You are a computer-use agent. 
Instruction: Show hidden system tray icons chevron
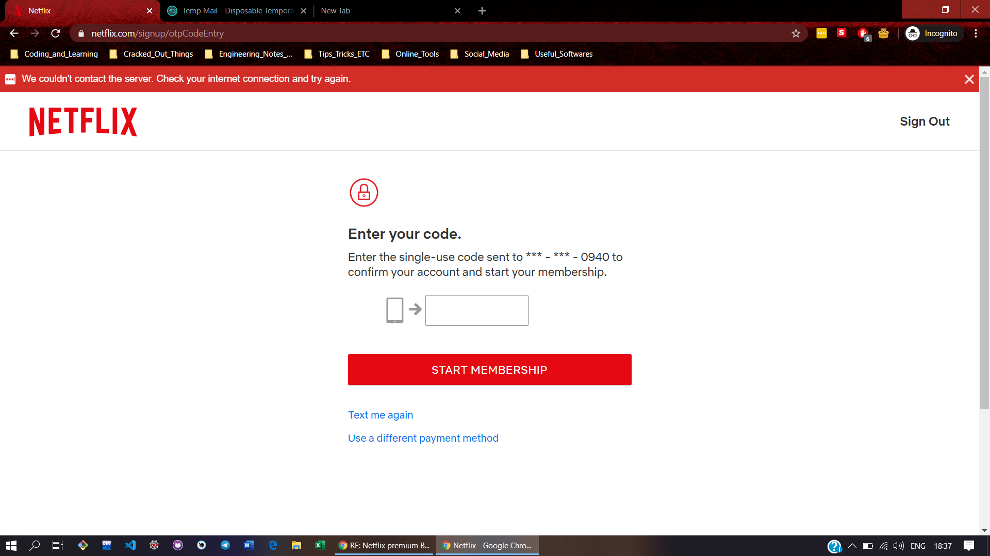coord(852,546)
